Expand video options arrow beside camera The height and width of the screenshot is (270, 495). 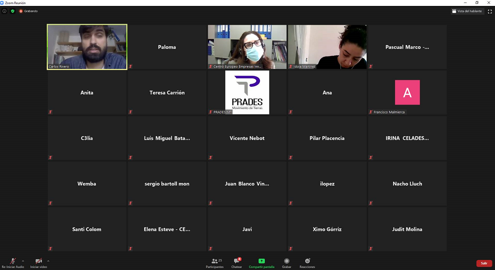tap(48, 261)
